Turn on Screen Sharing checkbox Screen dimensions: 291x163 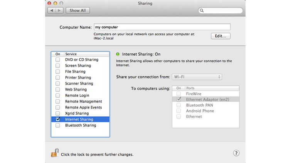tap(57, 66)
